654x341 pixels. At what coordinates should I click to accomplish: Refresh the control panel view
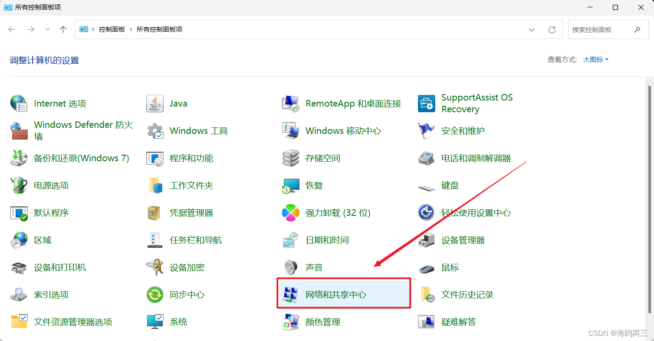coord(552,29)
